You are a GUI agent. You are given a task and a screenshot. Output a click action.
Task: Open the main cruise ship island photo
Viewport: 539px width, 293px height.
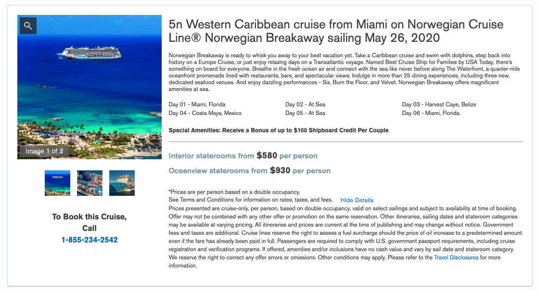pyautogui.click(x=90, y=87)
